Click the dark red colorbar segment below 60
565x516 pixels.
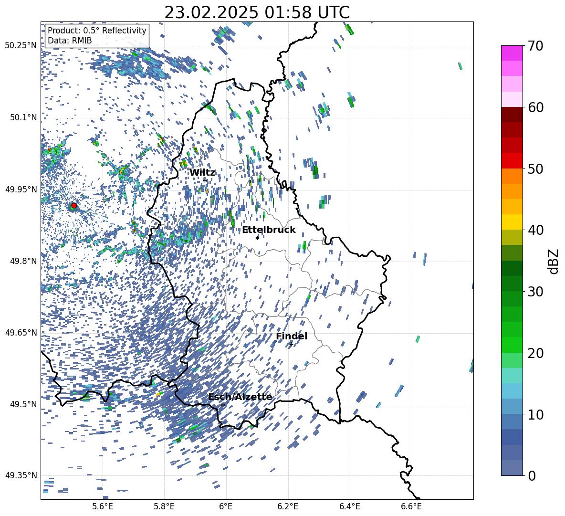pyautogui.click(x=512, y=115)
